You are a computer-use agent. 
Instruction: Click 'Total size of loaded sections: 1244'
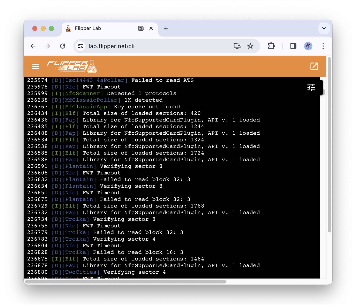click(143, 127)
